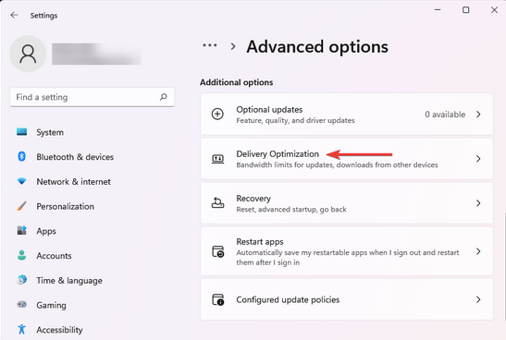Minimize the Settings window
The width and height of the screenshot is (506, 340).
438,10
